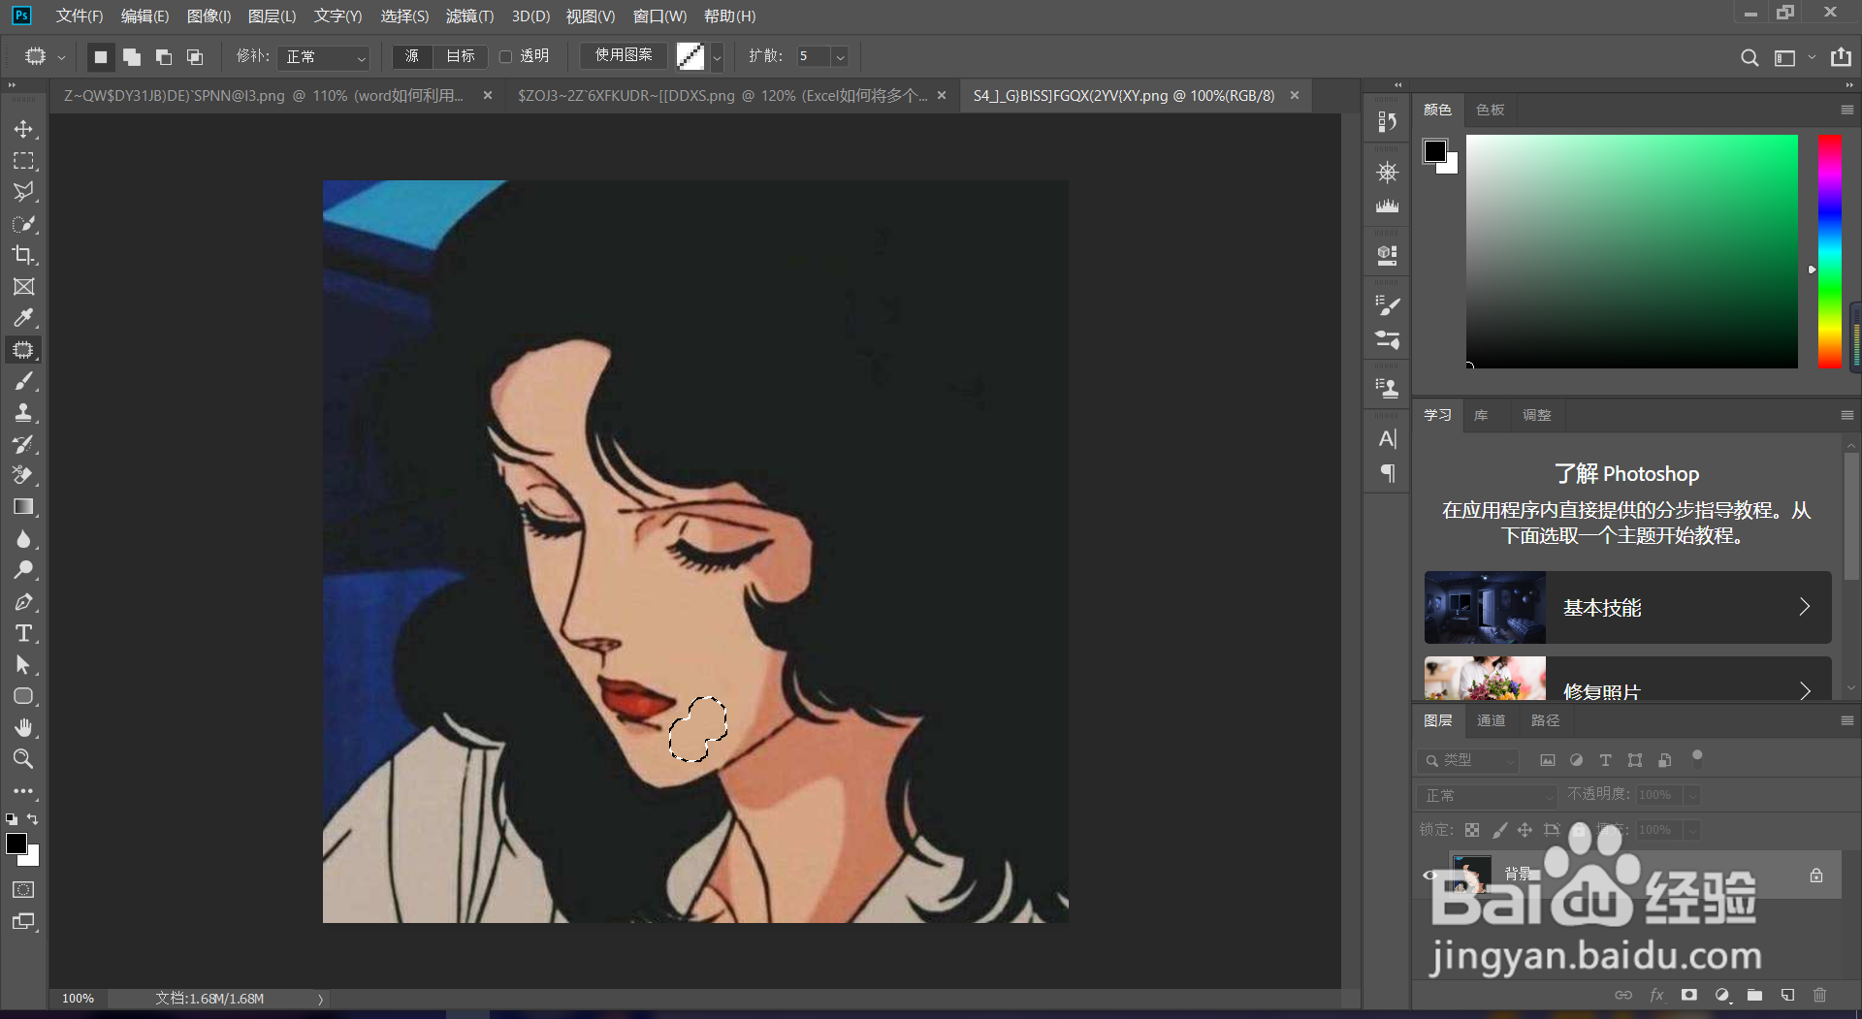Select the Crop tool
Viewport: 1862px width, 1019px height.
tap(23, 255)
